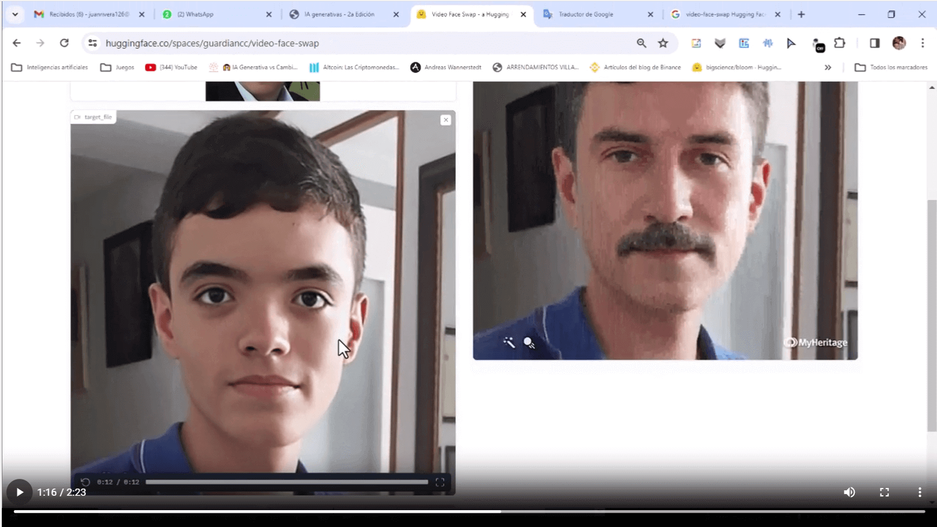This screenshot has width=937, height=527.
Task: Close the Video Face Swap tab
Action: pyautogui.click(x=523, y=14)
